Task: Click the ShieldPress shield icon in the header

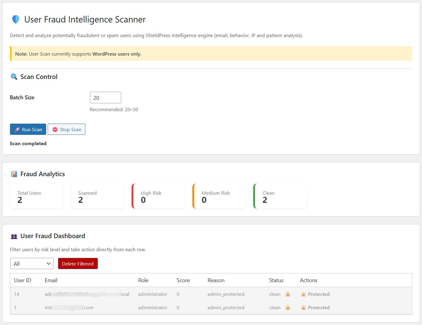Action: (x=15, y=19)
